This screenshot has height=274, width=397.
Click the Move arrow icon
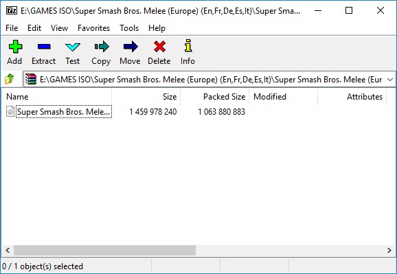tap(131, 47)
